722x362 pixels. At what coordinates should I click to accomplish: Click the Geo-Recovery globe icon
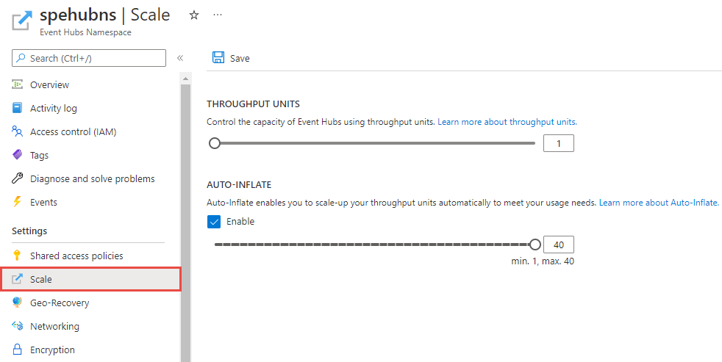click(18, 303)
